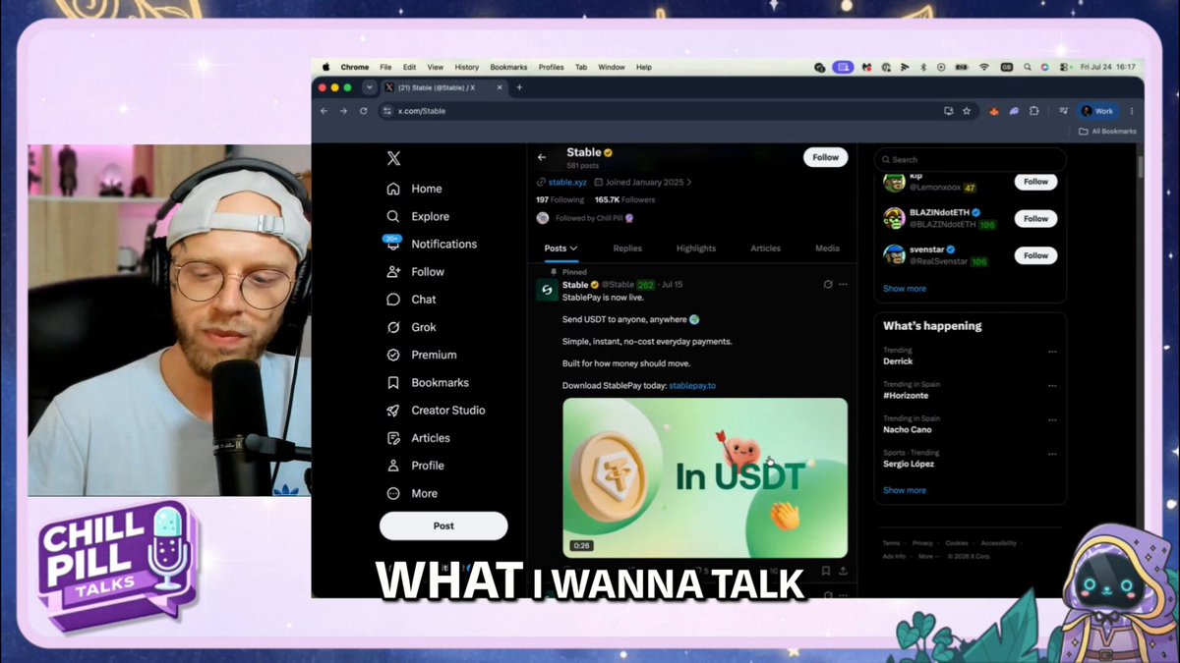This screenshot has width=1180, height=663.
Task: Expand the Joined January 2025 chevron
Action: click(689, 182)
